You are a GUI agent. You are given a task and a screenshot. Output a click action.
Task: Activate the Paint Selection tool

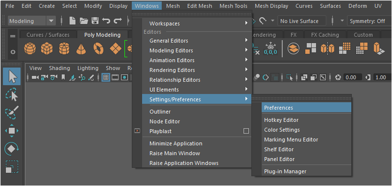[x=12, y=113]
